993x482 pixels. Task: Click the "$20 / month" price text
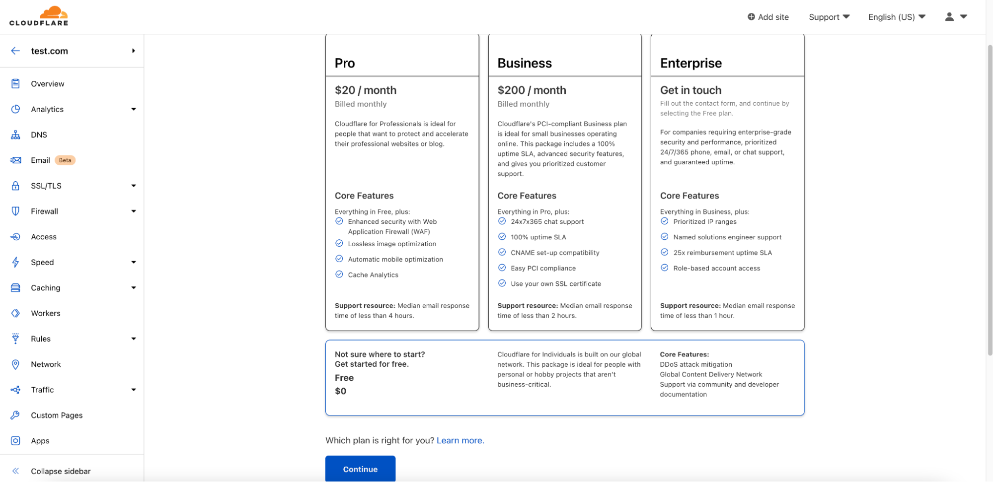pyautogui.click(x=366, y=90)
